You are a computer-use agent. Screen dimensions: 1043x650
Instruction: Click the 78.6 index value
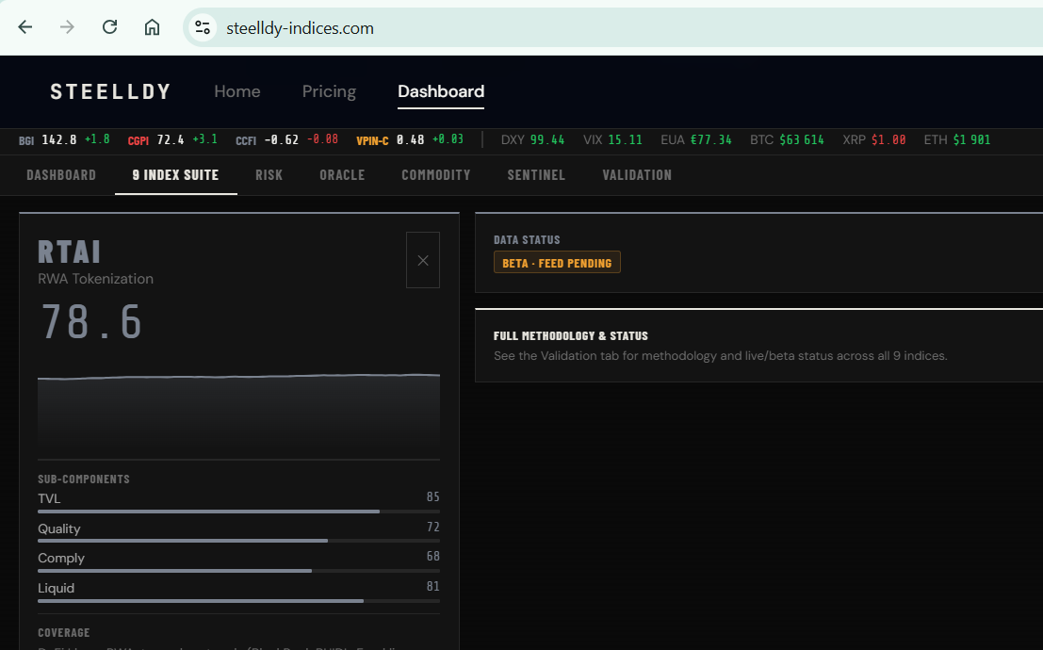tap(91, 322)
